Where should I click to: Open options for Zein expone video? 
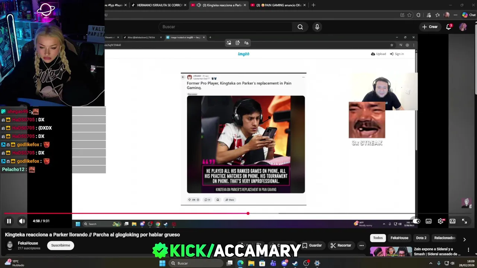[468, 250]
